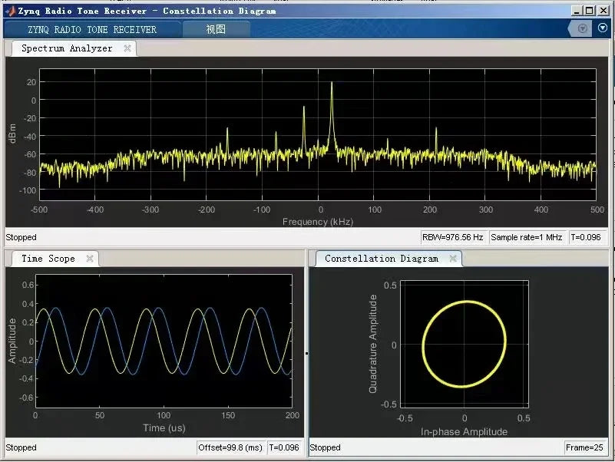Screen dimensions: 615x462
Task: Open the 视图 view tab
Action: tap(216, 29)
